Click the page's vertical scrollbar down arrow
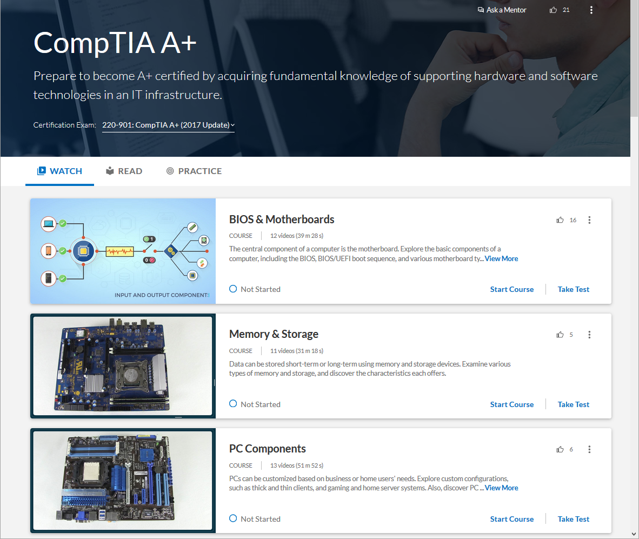The width and height of the screenshot is (639, 539). pyautogui.click(x=634, y=534)
